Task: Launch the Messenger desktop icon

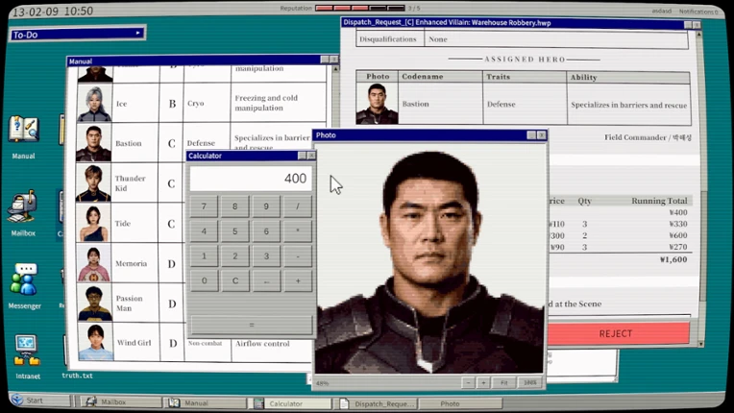Action: click(x=24, y=285)
